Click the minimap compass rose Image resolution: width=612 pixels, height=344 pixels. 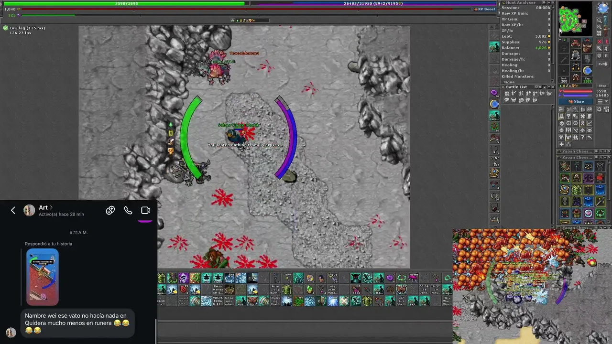coord(603,8)
